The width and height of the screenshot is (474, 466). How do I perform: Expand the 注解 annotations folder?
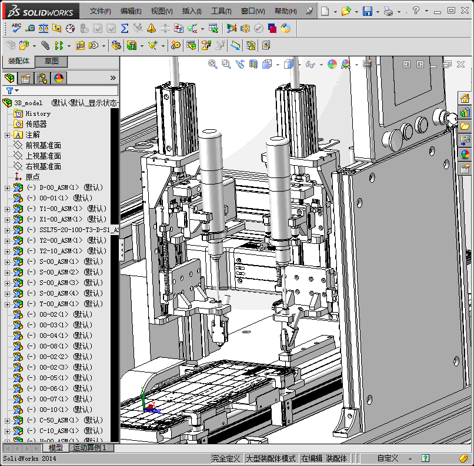7,135
